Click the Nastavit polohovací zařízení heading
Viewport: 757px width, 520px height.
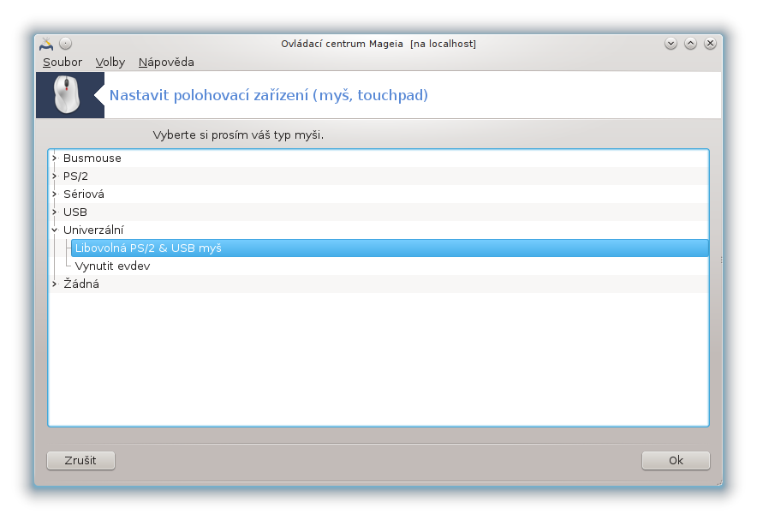268,95
